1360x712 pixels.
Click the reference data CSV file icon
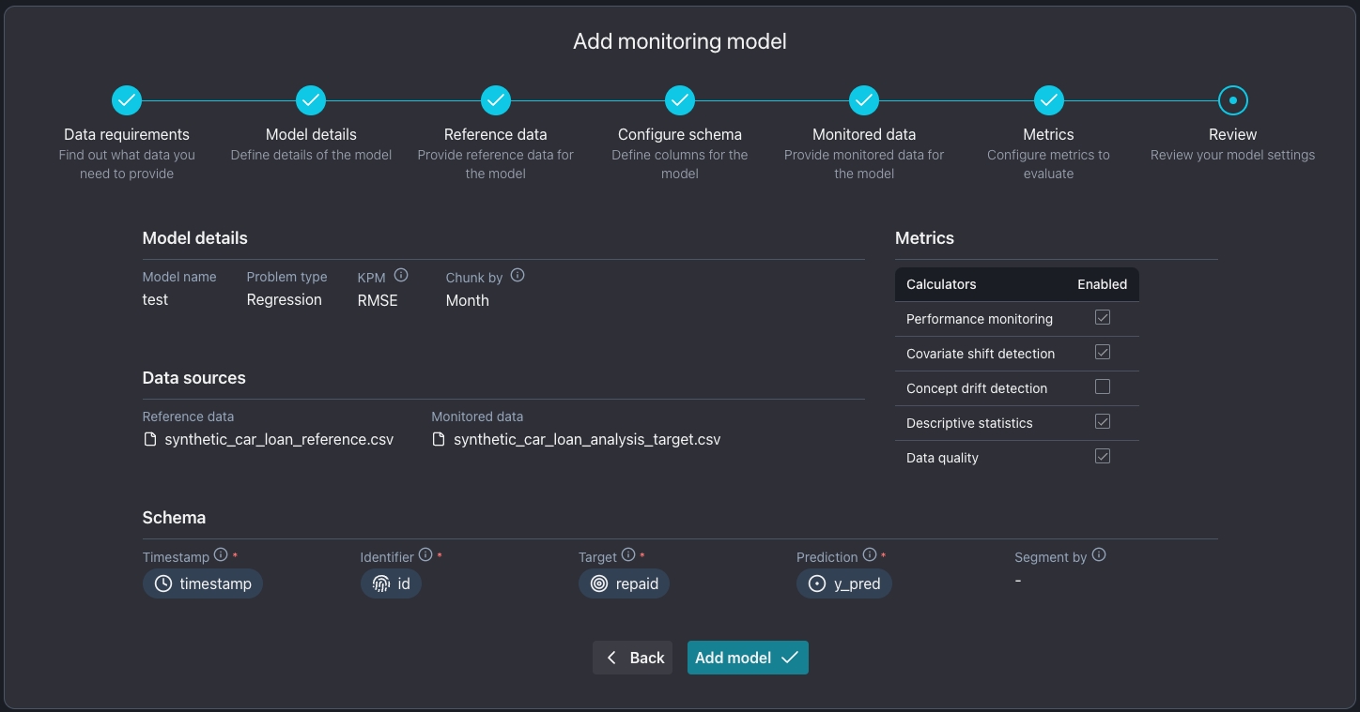(150, 439)
